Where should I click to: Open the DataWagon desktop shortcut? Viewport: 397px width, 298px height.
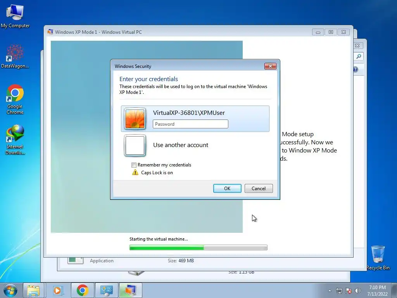pyautogui.click(x=15, y=56)
